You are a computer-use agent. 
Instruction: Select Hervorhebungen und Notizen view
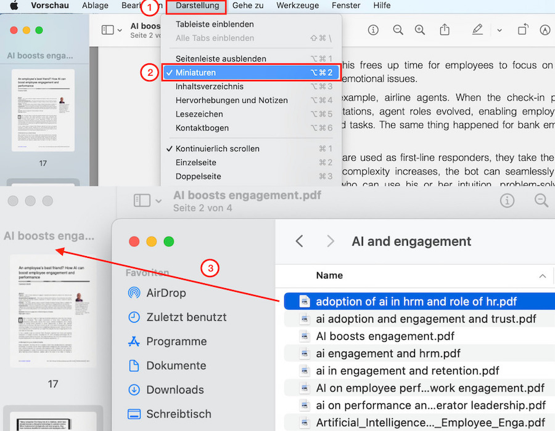251,100
